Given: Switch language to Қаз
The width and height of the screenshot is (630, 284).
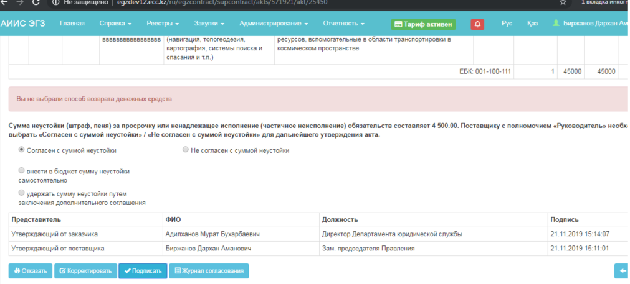Looking at the screenshot, I should pyautogui.click(x=532, y=24).
